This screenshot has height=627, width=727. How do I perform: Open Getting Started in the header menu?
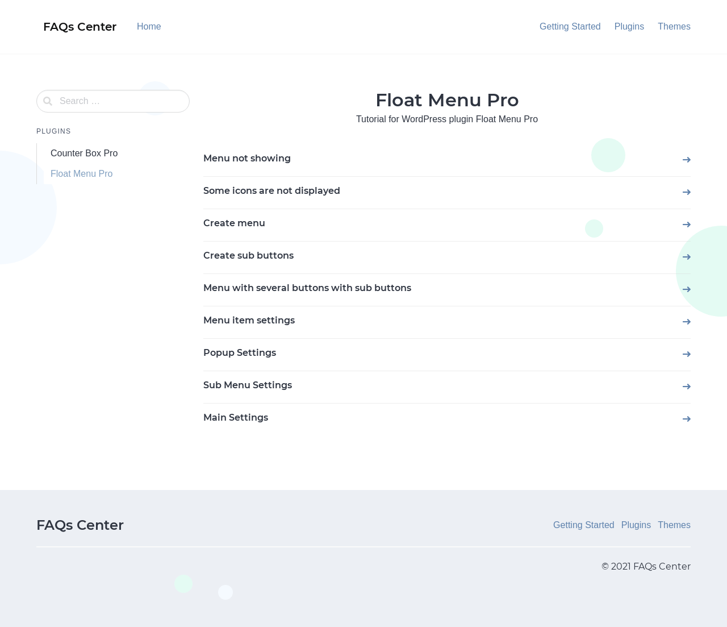pos(570,27)
